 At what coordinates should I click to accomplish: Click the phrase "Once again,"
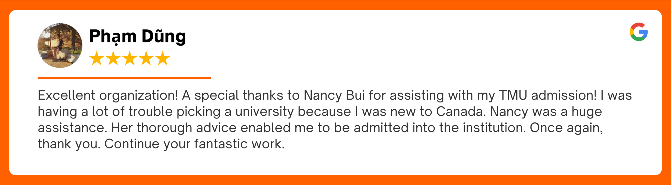coord(566,128)
